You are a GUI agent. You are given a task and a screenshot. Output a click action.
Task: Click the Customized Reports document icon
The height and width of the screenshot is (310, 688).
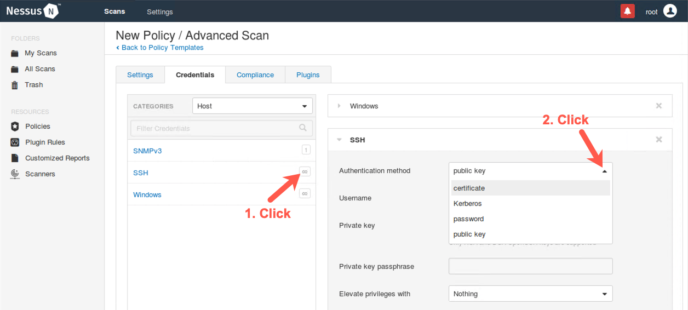point(15,158)
